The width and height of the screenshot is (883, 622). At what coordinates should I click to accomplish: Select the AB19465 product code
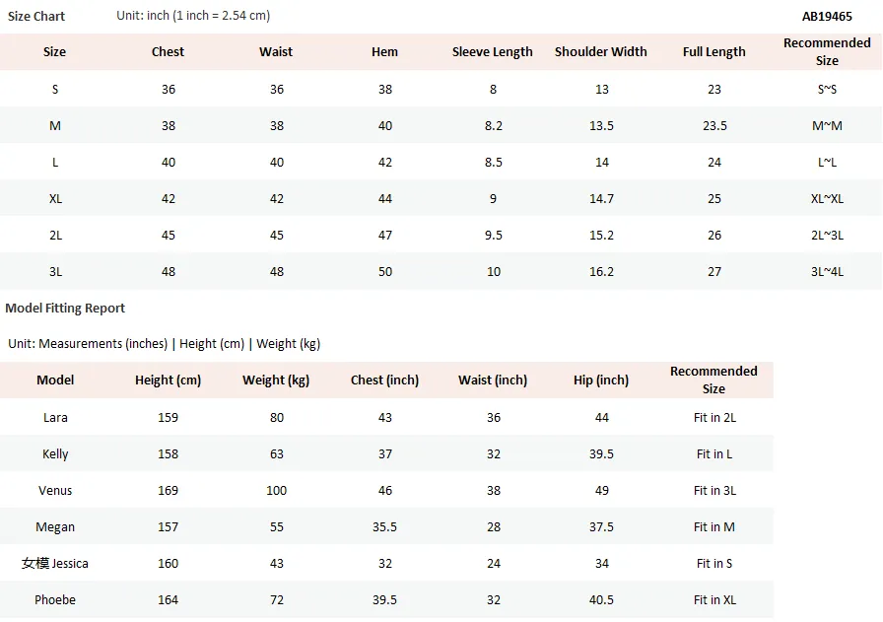827,17
